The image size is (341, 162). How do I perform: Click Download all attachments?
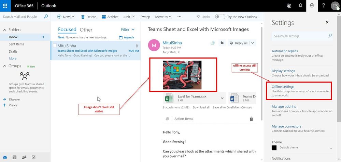pos(201,107)
